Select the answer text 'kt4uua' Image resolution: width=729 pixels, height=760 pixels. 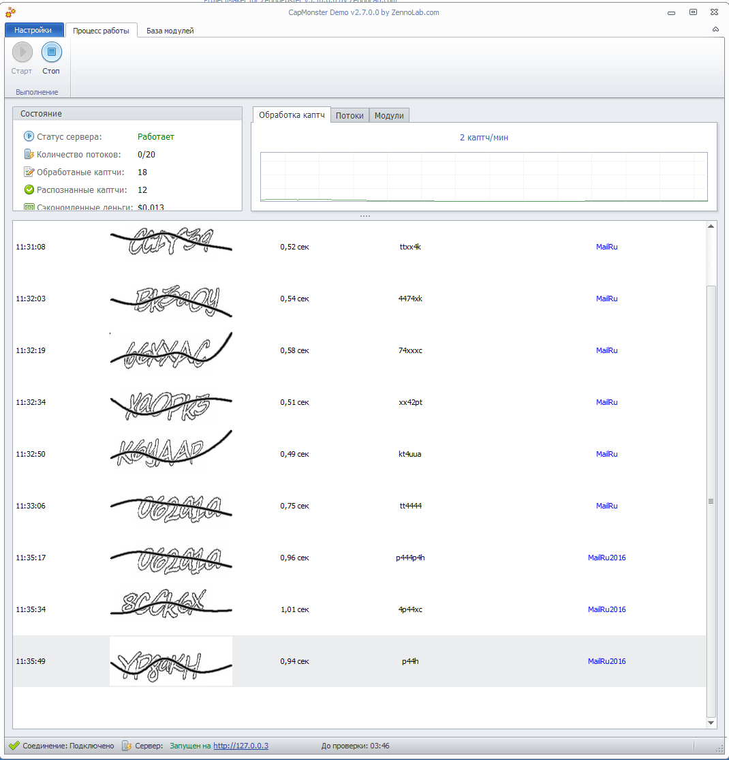click(409, 454)
